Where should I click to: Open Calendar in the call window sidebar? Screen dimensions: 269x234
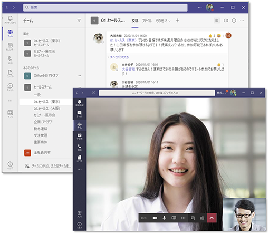pyautogui.click(x=80, y=136)
